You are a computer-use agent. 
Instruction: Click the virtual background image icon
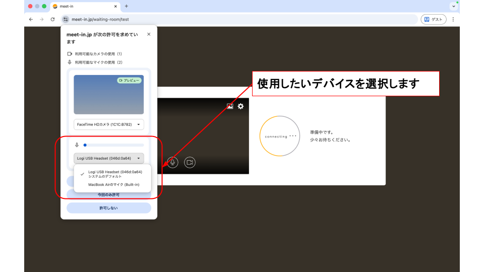pyautogui.click(x=230, y=106)
